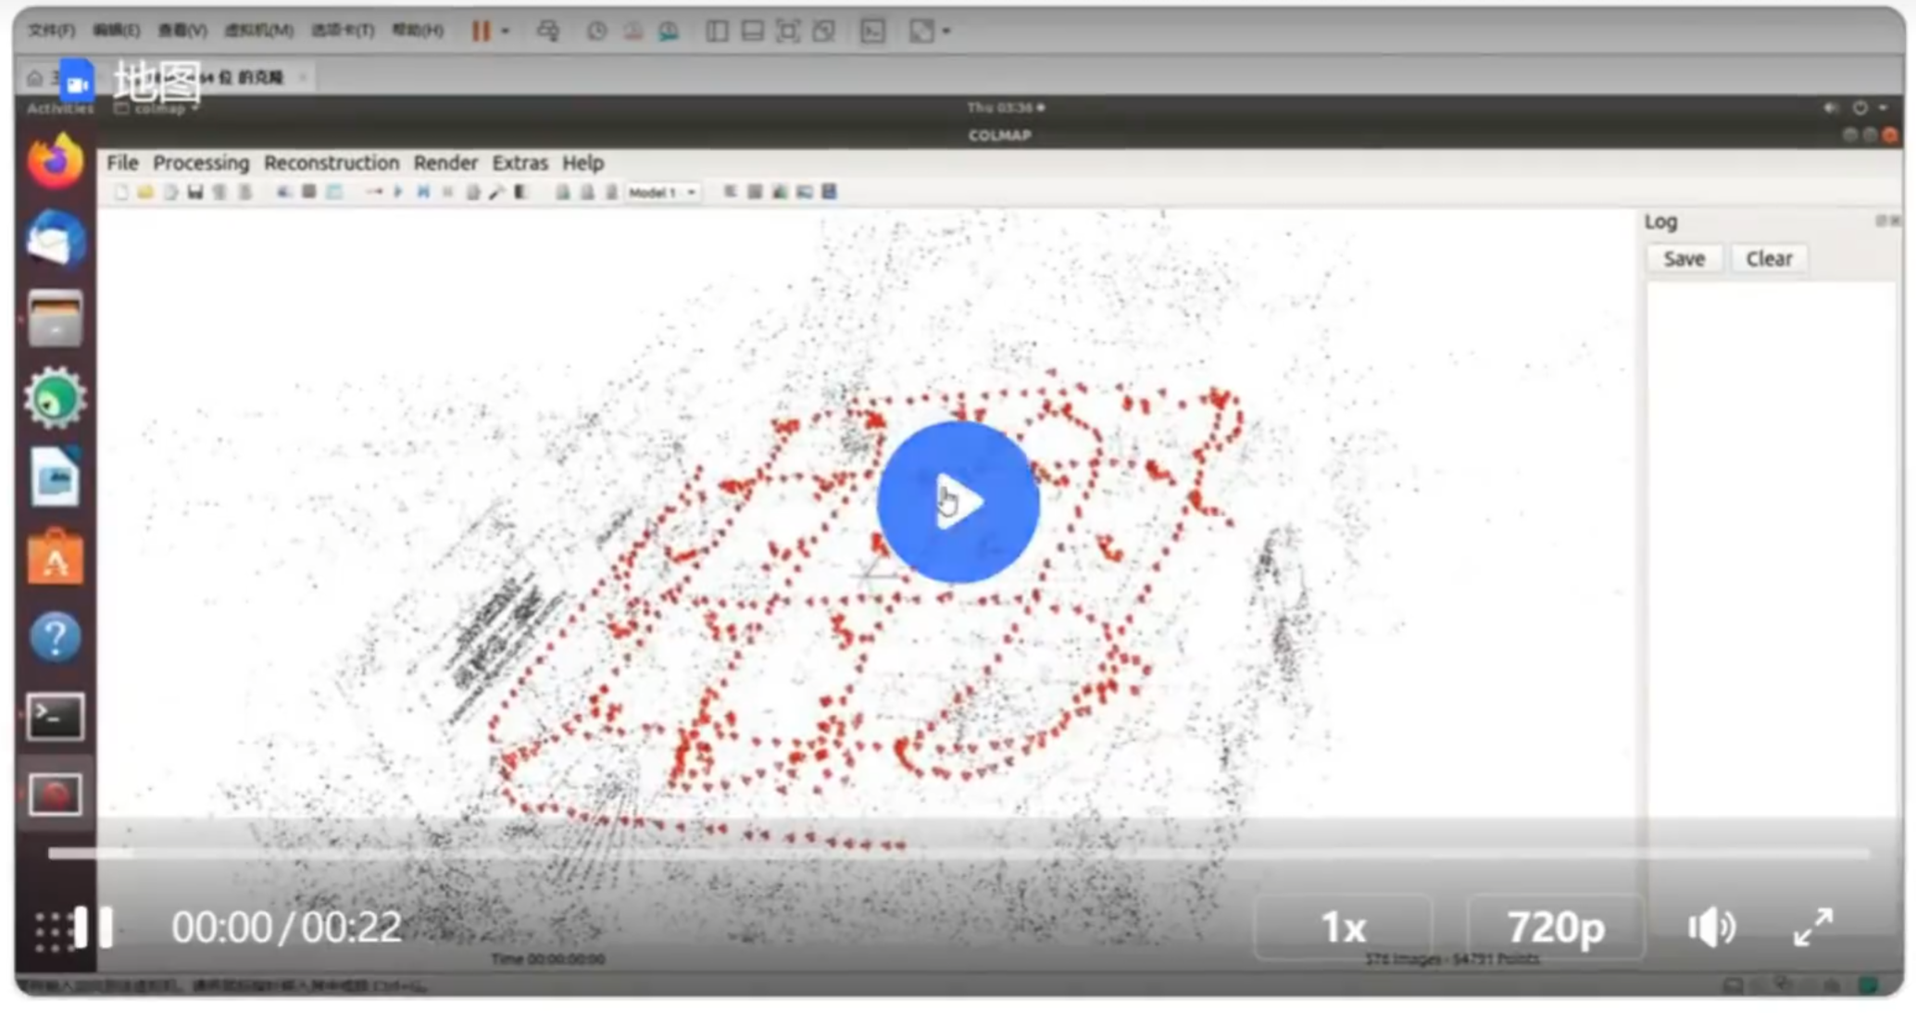Click the Processing menu in COLMAP

(202, 162)
